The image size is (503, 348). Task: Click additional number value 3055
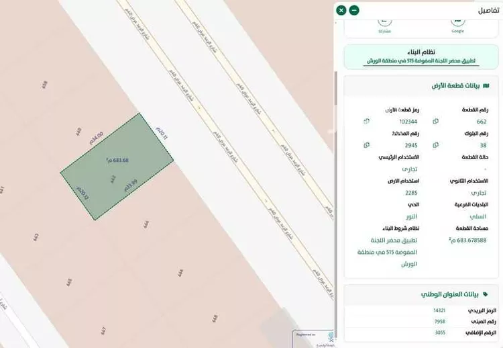pyautogui.click(x=440, y=333)
